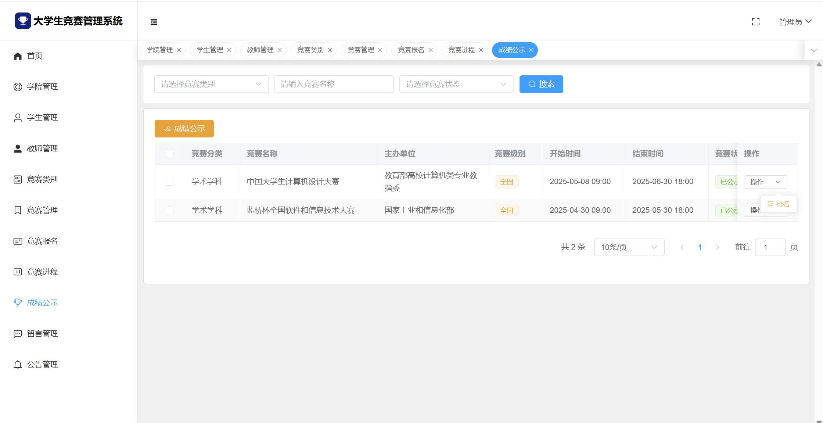
Task: Open the 请选择竞赛状态 dropdown
Action: pyautogui.click(x=456, y=84)
